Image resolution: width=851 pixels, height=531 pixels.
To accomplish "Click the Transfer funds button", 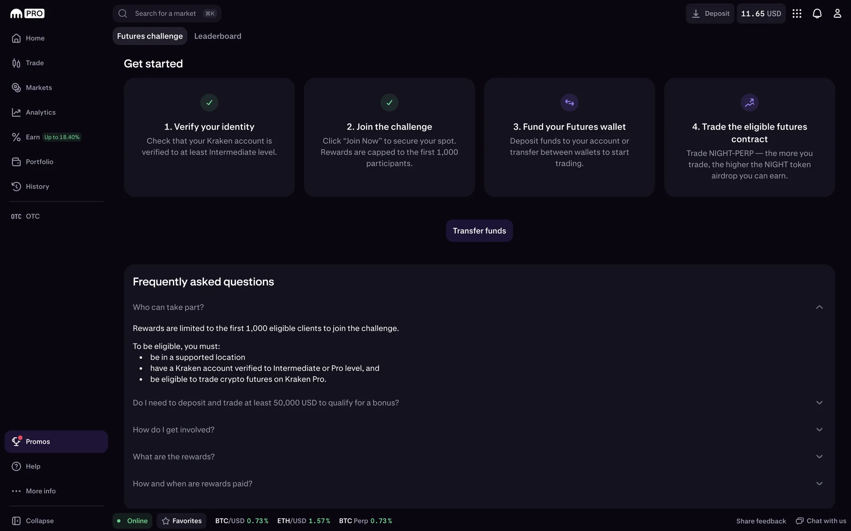I will coord(479,231).
